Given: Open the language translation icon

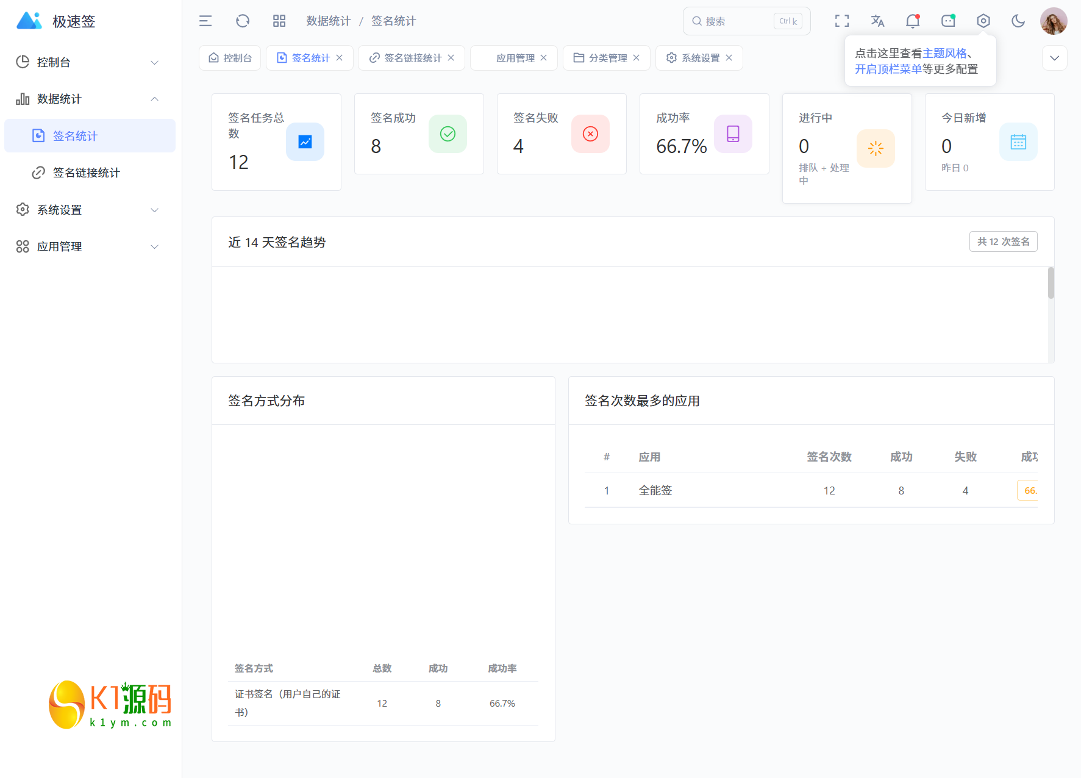Looking at the screenshot, I should click(877, 21).
